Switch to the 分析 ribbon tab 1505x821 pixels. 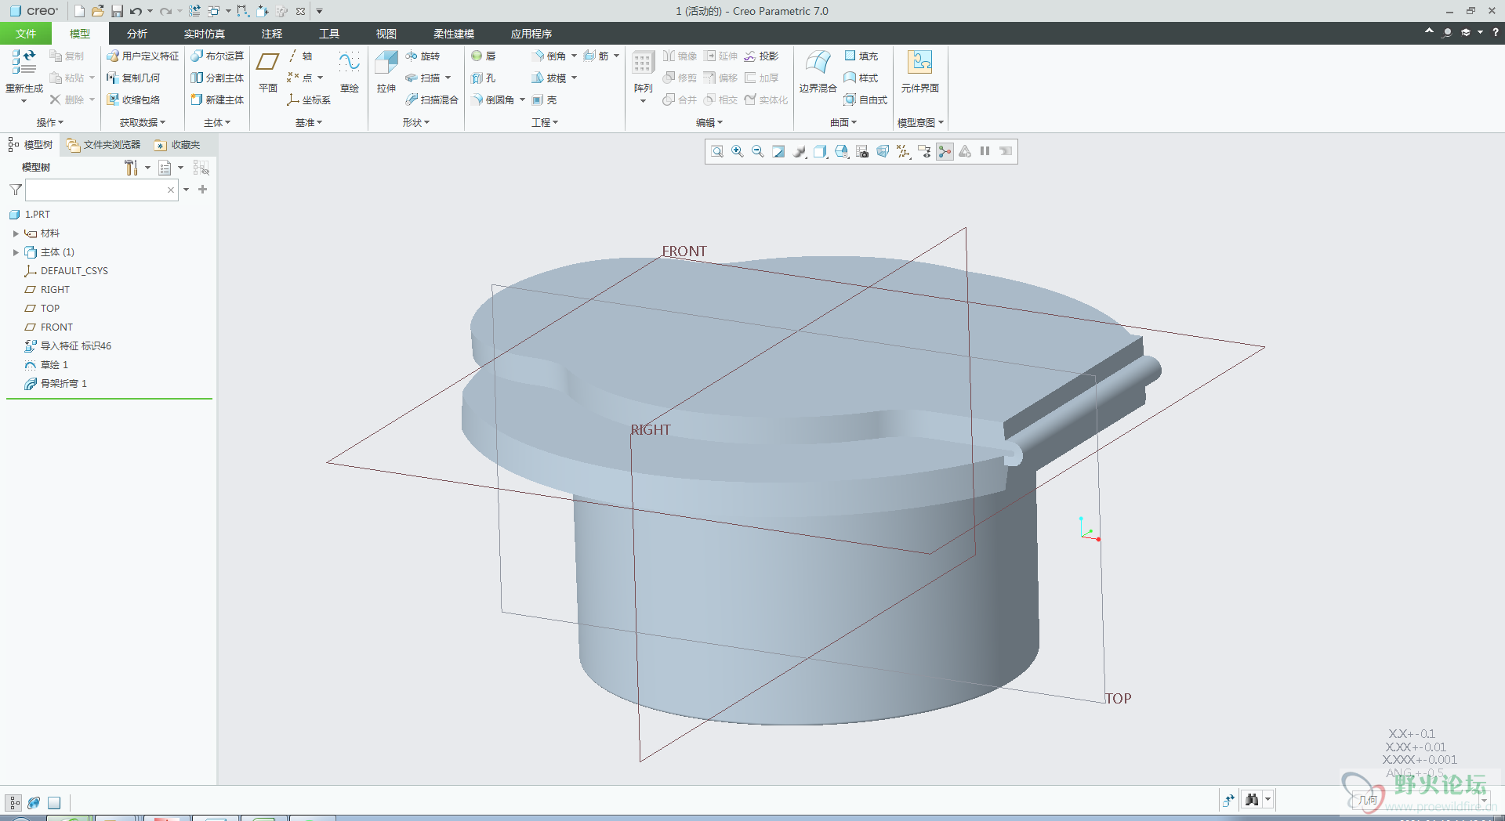pos(137,34)
